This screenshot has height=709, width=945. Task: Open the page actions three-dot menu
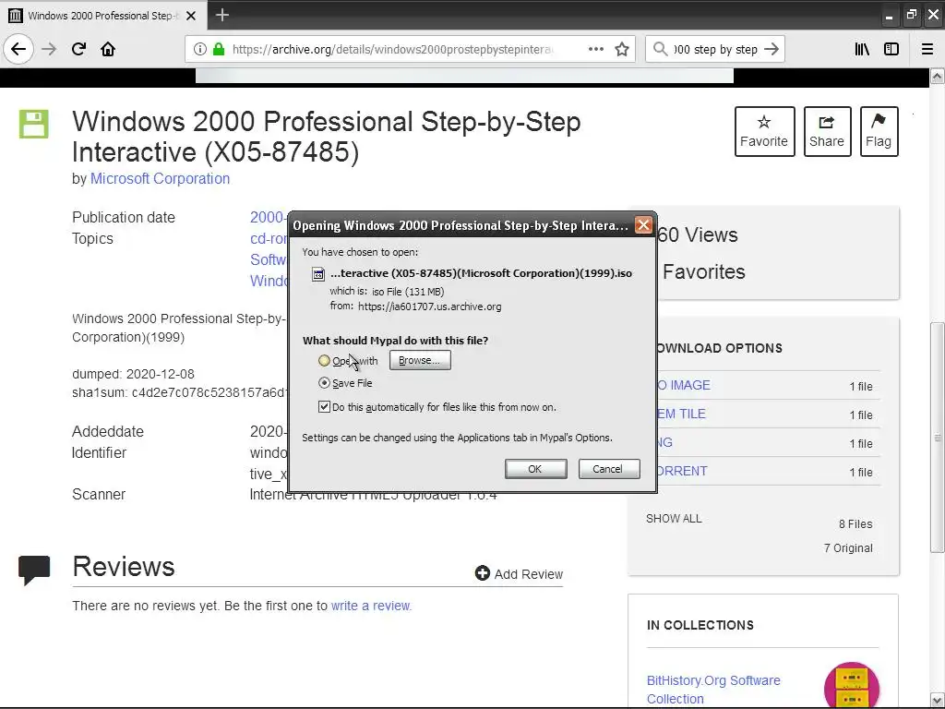pyautogui.click(x=595, y=49)
